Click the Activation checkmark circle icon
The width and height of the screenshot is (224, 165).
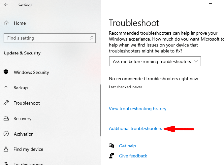coord(6,134)
